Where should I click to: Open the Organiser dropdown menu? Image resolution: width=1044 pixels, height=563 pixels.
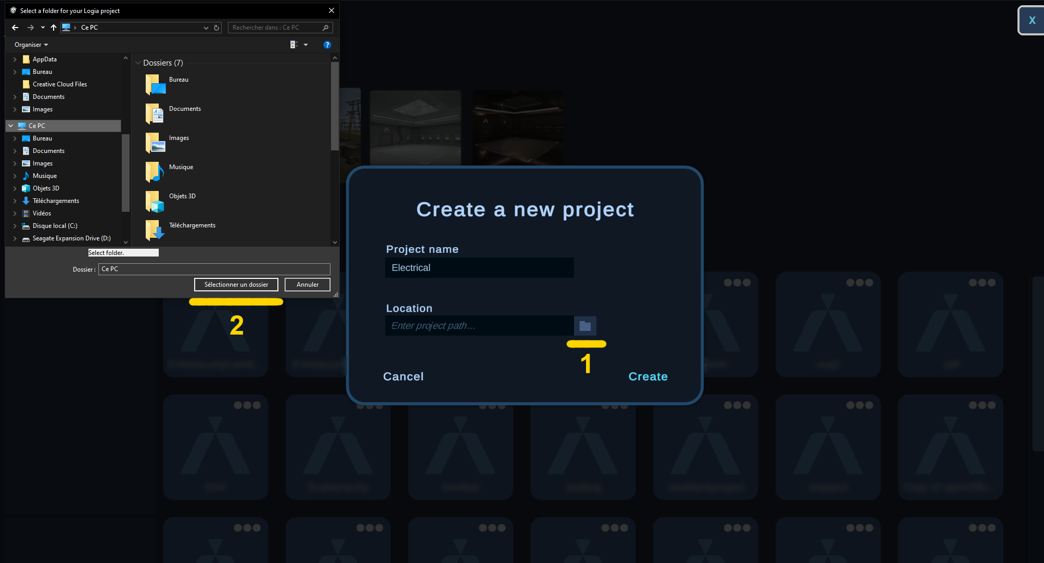[x=30, y=45]
